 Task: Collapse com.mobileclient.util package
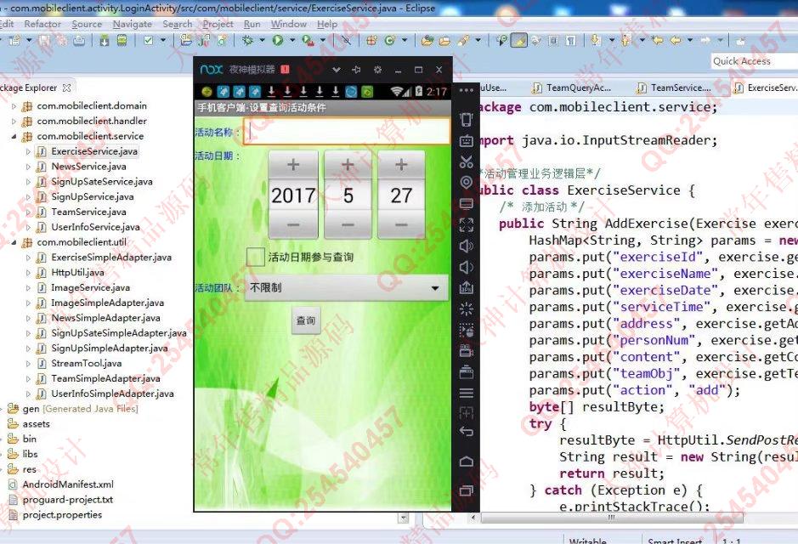click(x=14, y=243)
